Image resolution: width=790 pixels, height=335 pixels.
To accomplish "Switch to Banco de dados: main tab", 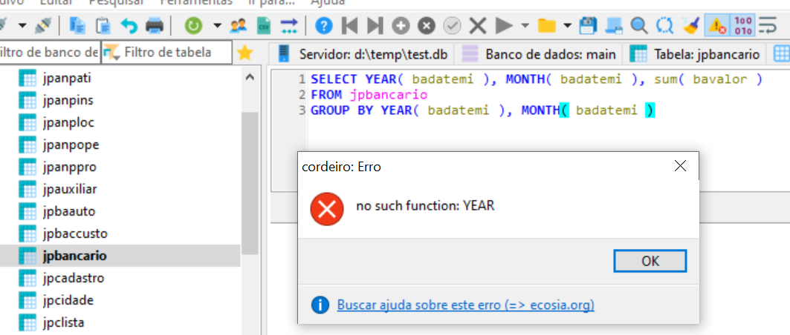I will pos(539,54).
